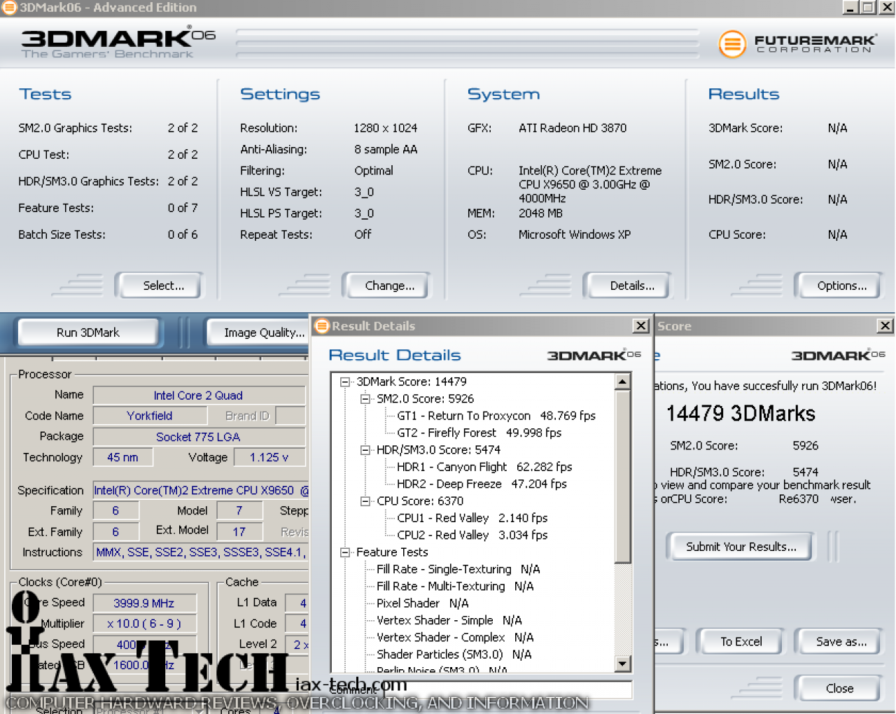Select HDR1 - Canyon Flight row
The image size is (896, 714).
point(484,467)
